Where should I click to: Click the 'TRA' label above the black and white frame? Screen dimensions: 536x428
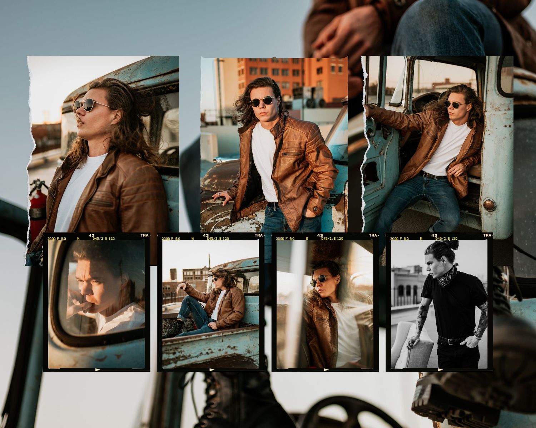point(487,235)
